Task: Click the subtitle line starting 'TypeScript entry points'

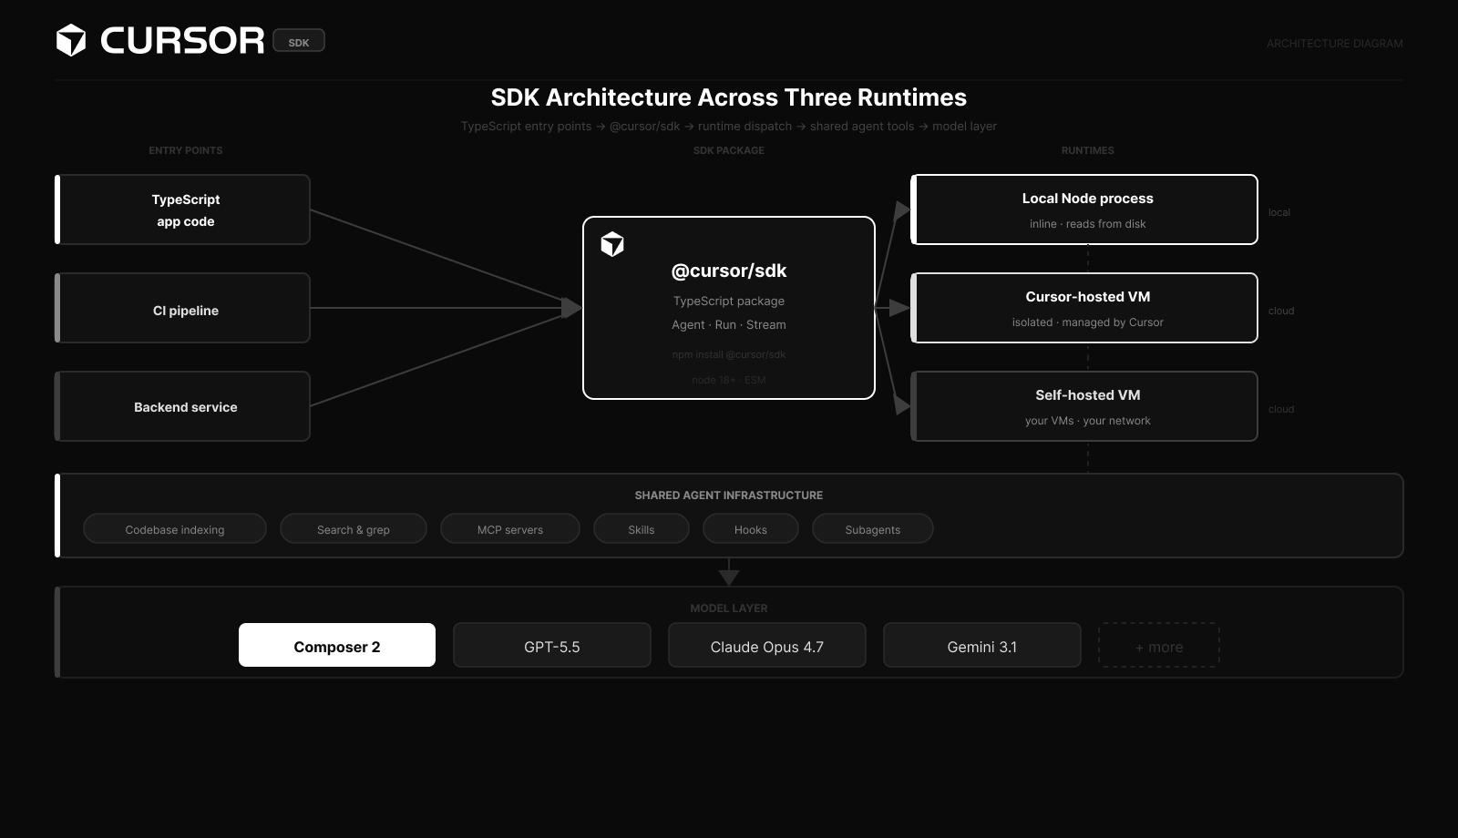Action: click(x=729, y=127)
